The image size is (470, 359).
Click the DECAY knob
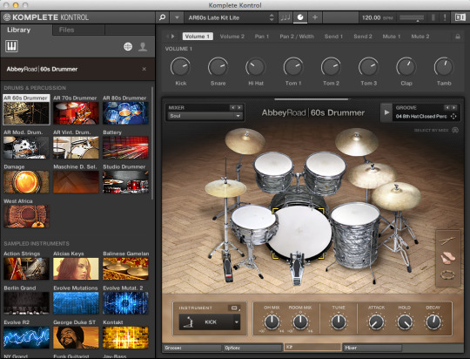pyautogui.click(x=433, y=322)
